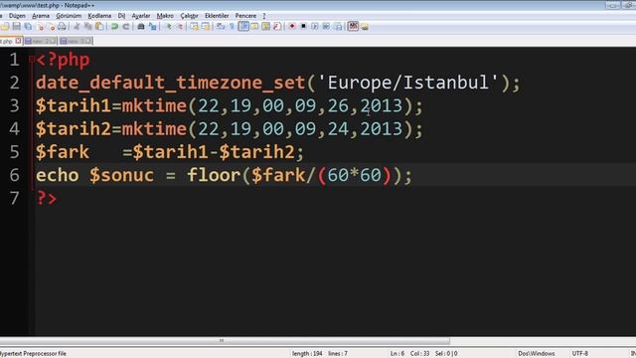Image resolution: width=636 pixels, height=358 pixels.
Task: Click 'Dos\Windows' line-ending status entry
Action: point(537,354)
